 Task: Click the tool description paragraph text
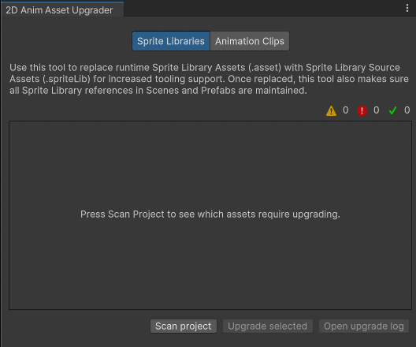(209, 79)
